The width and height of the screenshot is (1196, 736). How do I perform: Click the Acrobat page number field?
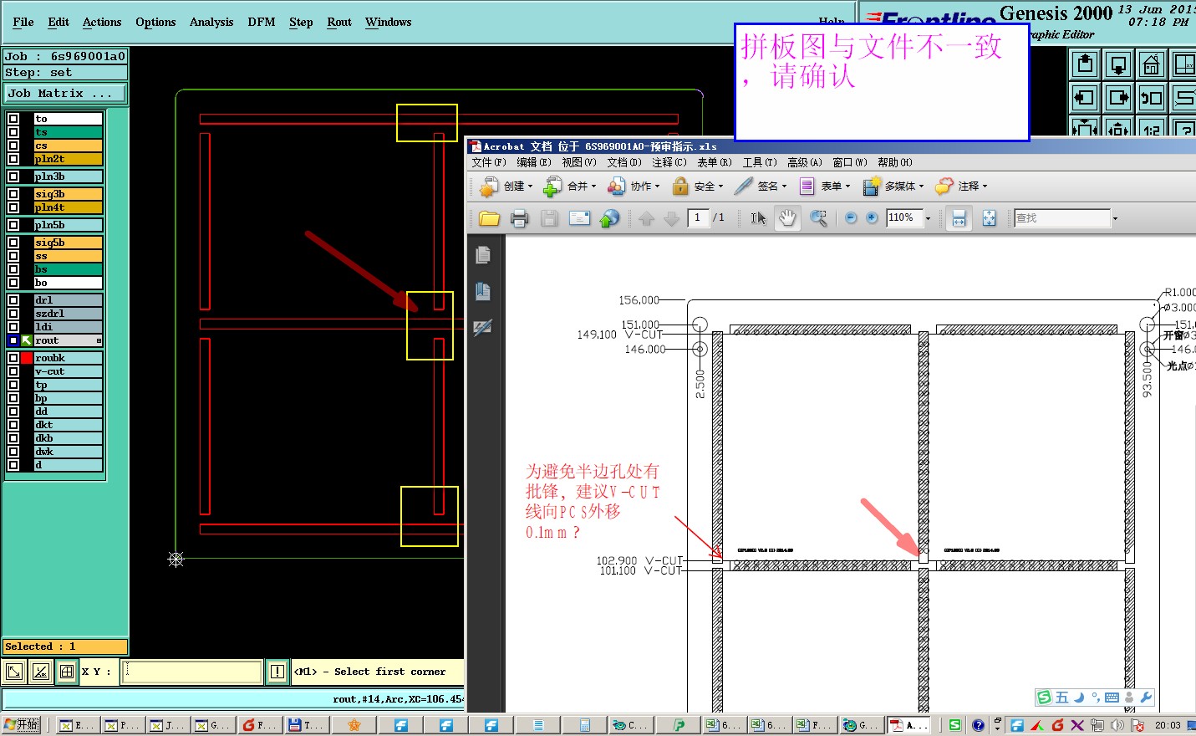click(697, 217)
